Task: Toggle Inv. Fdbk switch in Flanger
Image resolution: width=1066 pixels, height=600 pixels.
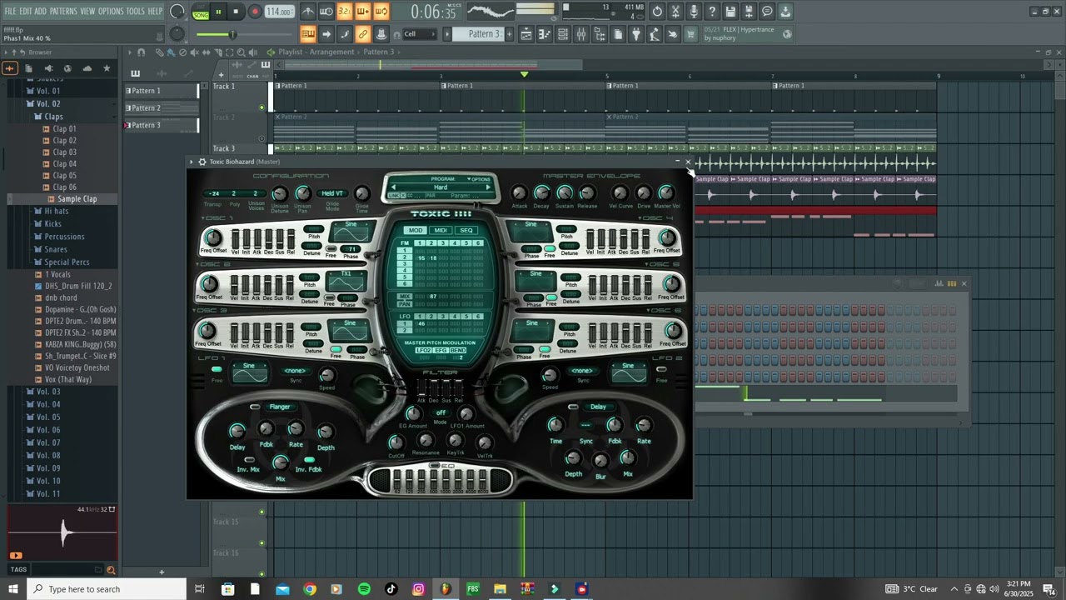Action: point(309,460)
